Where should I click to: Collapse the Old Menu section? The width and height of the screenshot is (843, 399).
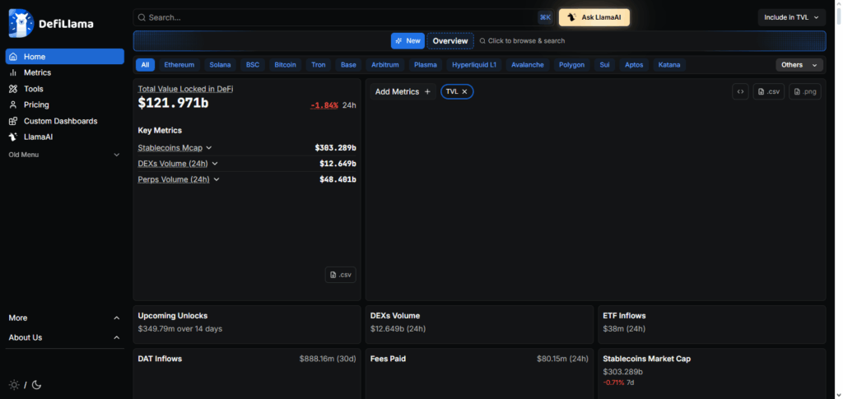(x=116, y=155)
